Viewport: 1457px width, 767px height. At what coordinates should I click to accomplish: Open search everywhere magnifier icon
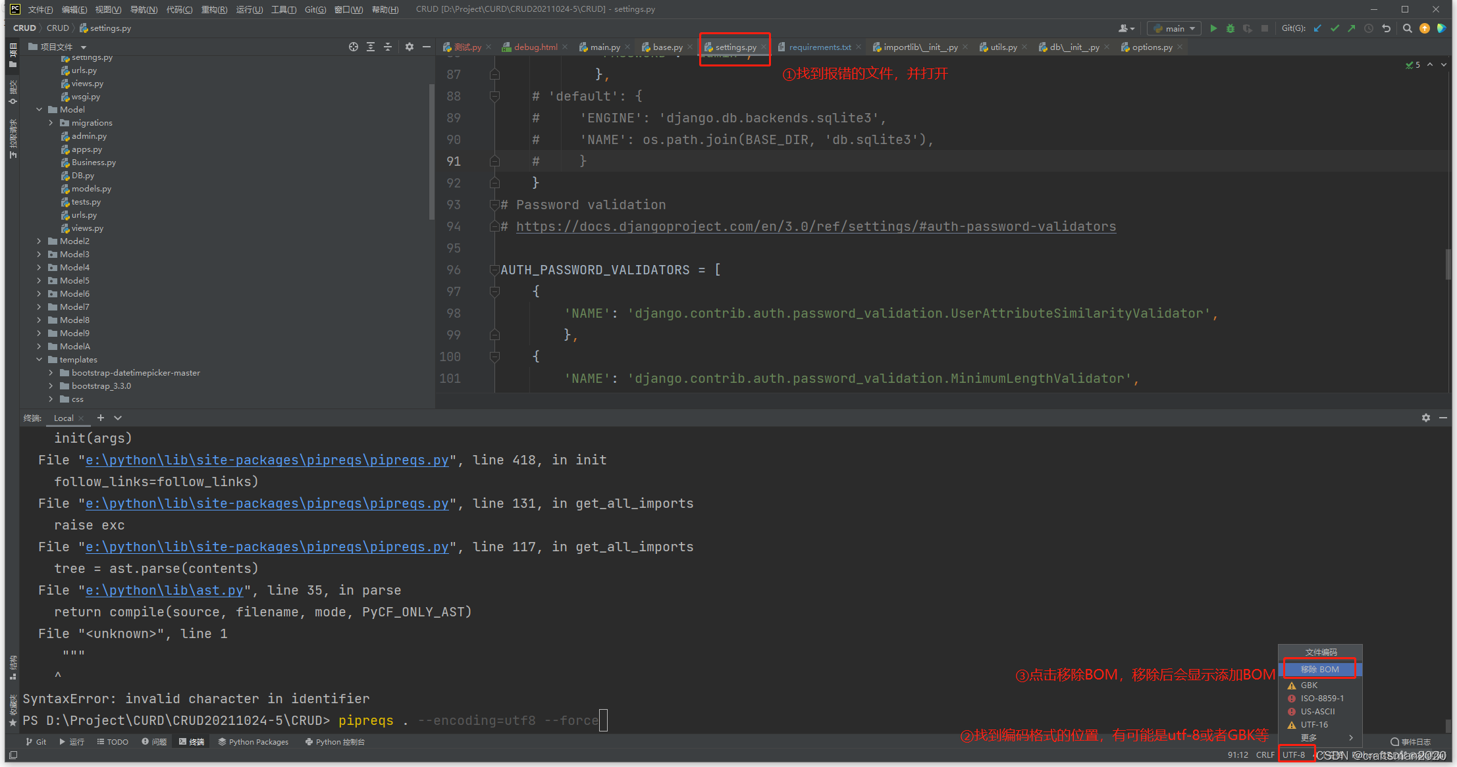(x=1407, y=28)
